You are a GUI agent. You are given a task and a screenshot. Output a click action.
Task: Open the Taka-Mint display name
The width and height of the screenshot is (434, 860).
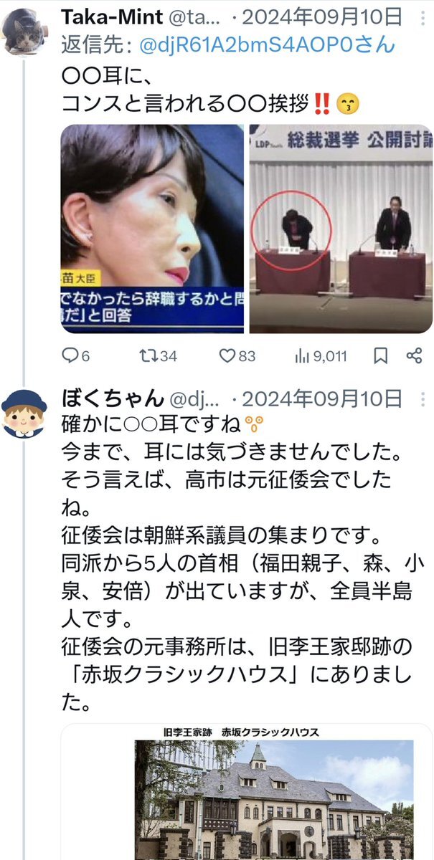[x=111, y=16]
